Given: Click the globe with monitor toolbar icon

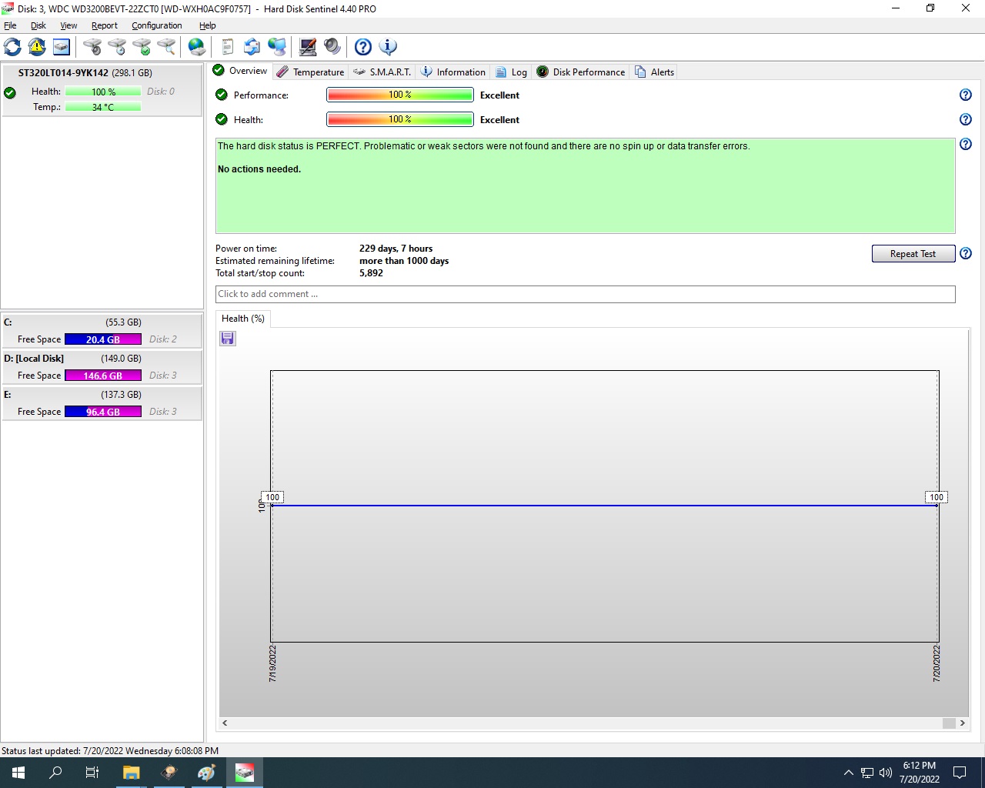Looking at the screenshot, I should click(x=277, y=47).
